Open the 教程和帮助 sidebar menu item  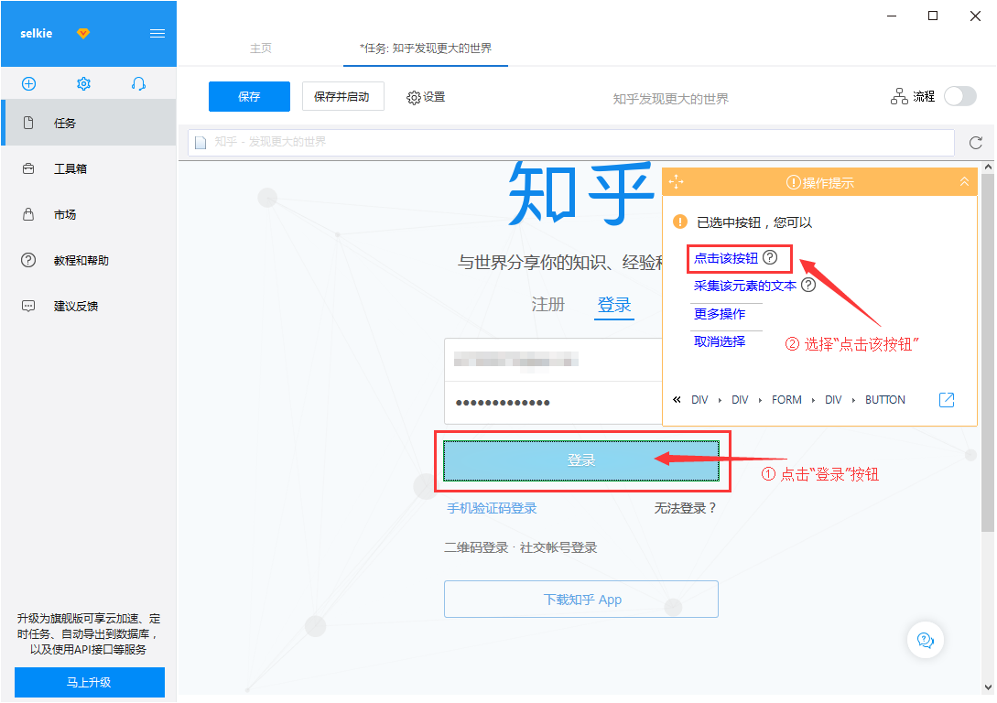(89, 260)
